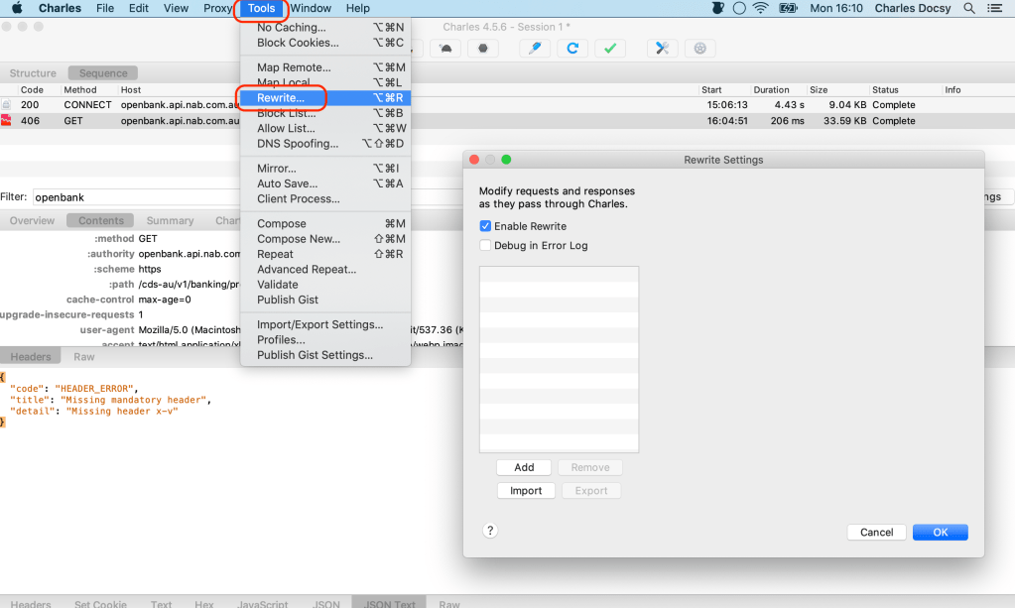Open the gear settings icon in toolbar
The image size is (1015, 608).
[700, 48]
